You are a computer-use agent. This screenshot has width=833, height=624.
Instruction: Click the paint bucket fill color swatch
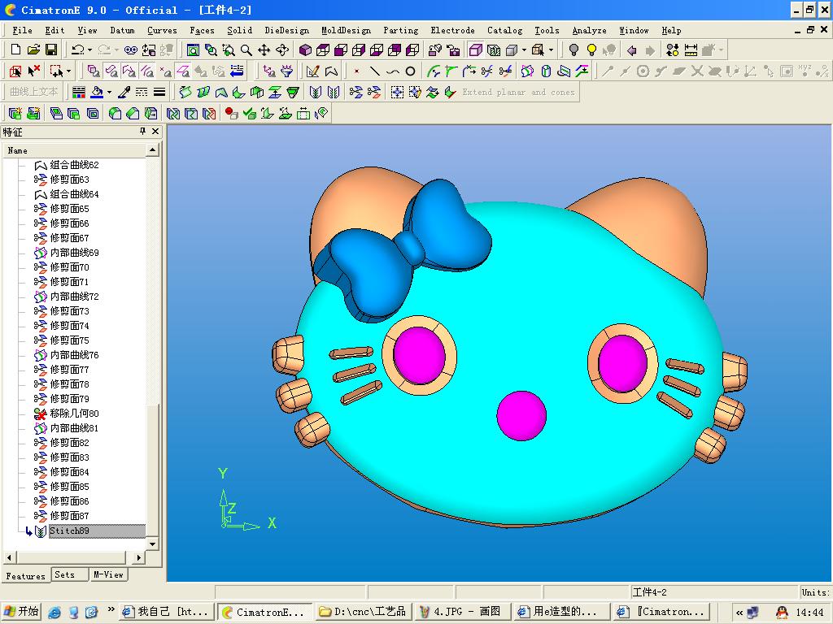point(97,92)
